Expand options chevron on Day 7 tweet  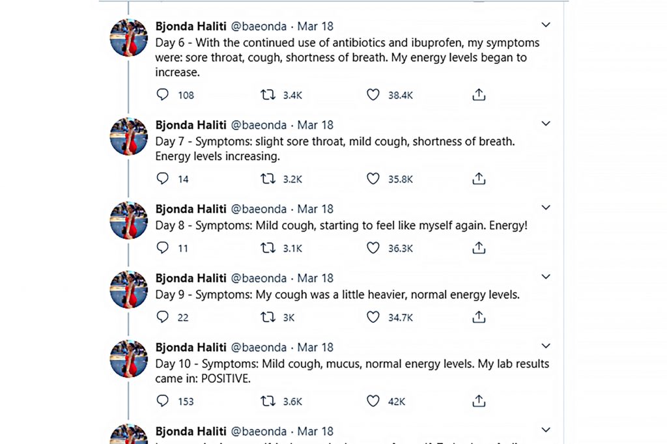[546, 124]
